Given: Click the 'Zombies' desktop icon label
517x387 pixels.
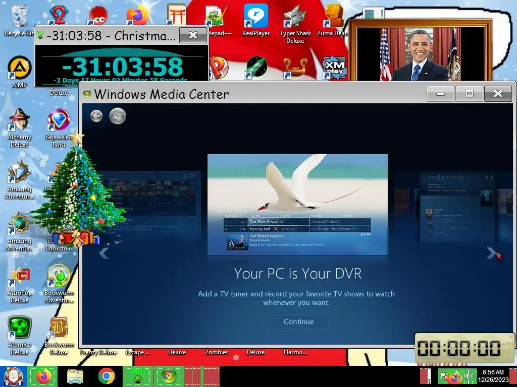Looking at the screenshot, I should [216, 352].
